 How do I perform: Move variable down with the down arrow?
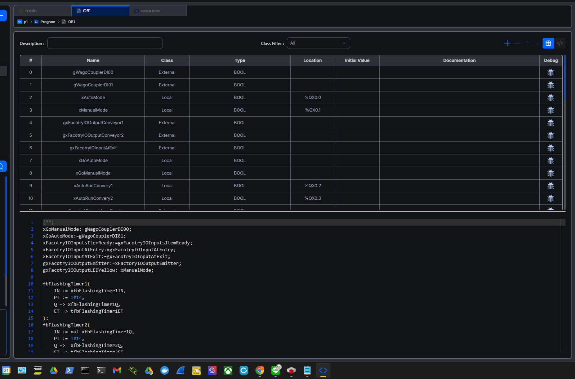pyautogui.click(x=538, y=44)
